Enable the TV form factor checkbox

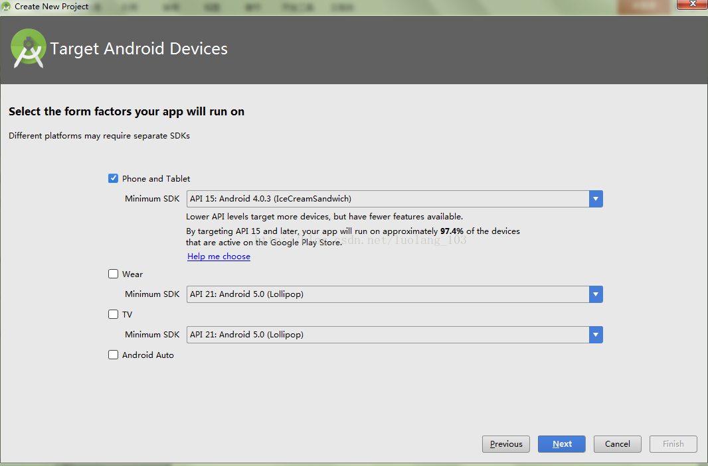[x=114, y=314]
